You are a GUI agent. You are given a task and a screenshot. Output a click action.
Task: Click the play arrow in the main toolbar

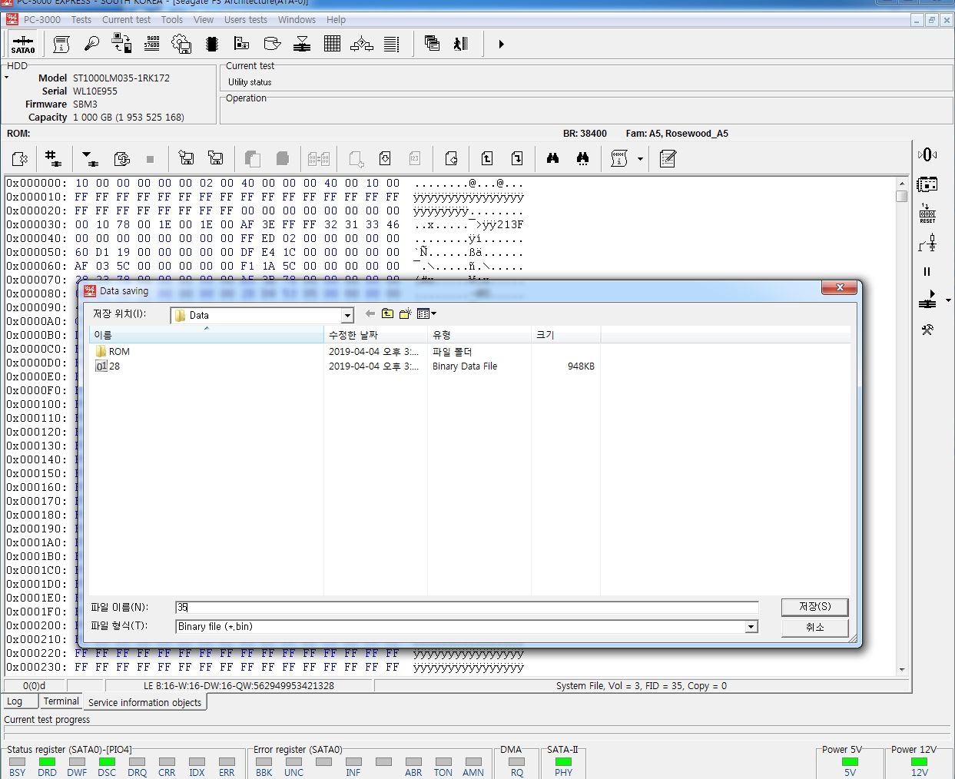[501, 45]
